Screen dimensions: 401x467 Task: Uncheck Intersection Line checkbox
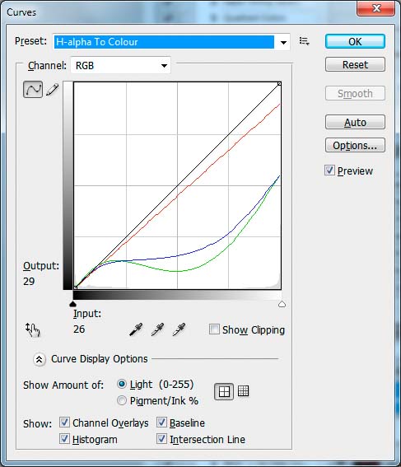161,439
